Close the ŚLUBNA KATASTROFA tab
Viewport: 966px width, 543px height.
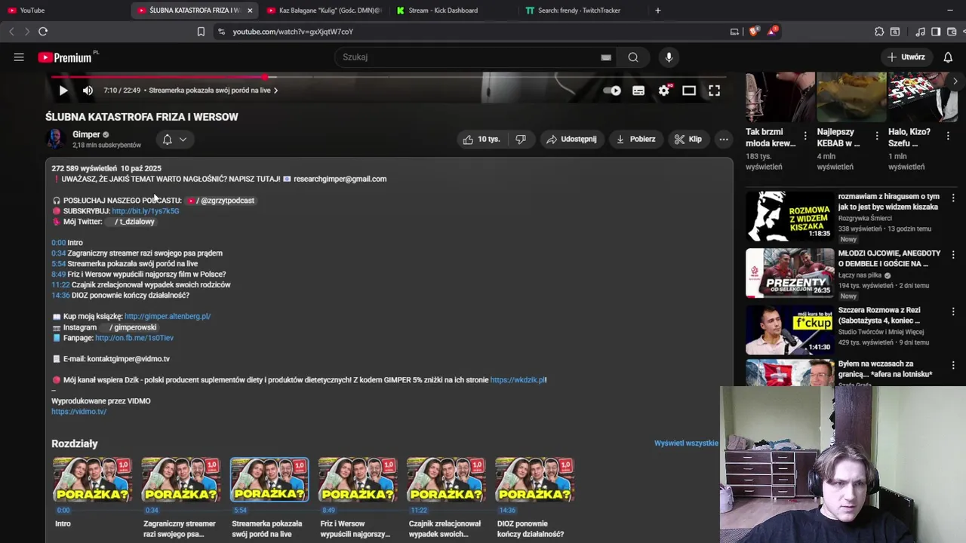[x=250, y=11]
